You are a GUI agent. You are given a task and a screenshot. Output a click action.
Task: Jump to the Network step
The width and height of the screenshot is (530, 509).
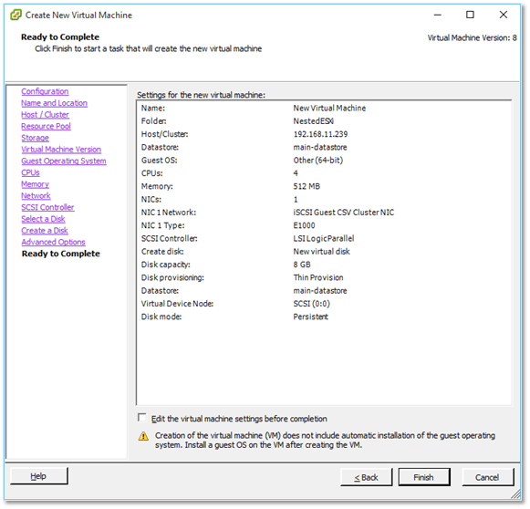(36, 196)
